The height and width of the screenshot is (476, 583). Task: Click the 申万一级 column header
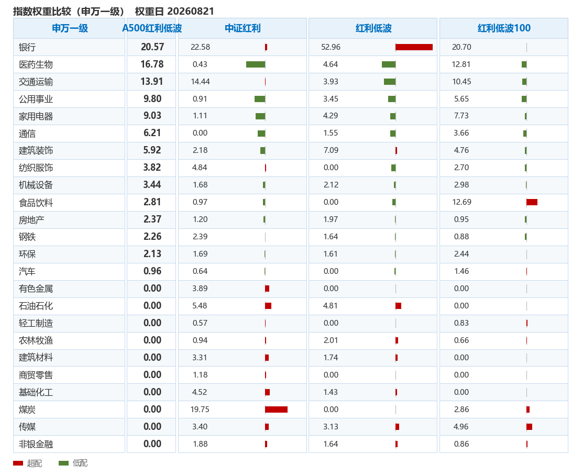pos(70,28)
